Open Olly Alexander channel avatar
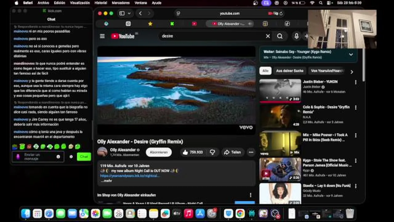 (x=102, y=152)
